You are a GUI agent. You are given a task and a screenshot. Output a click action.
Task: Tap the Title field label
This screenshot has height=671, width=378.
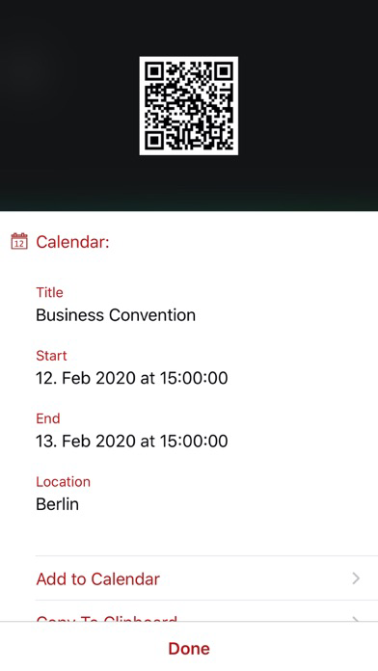tap(49, 292)
